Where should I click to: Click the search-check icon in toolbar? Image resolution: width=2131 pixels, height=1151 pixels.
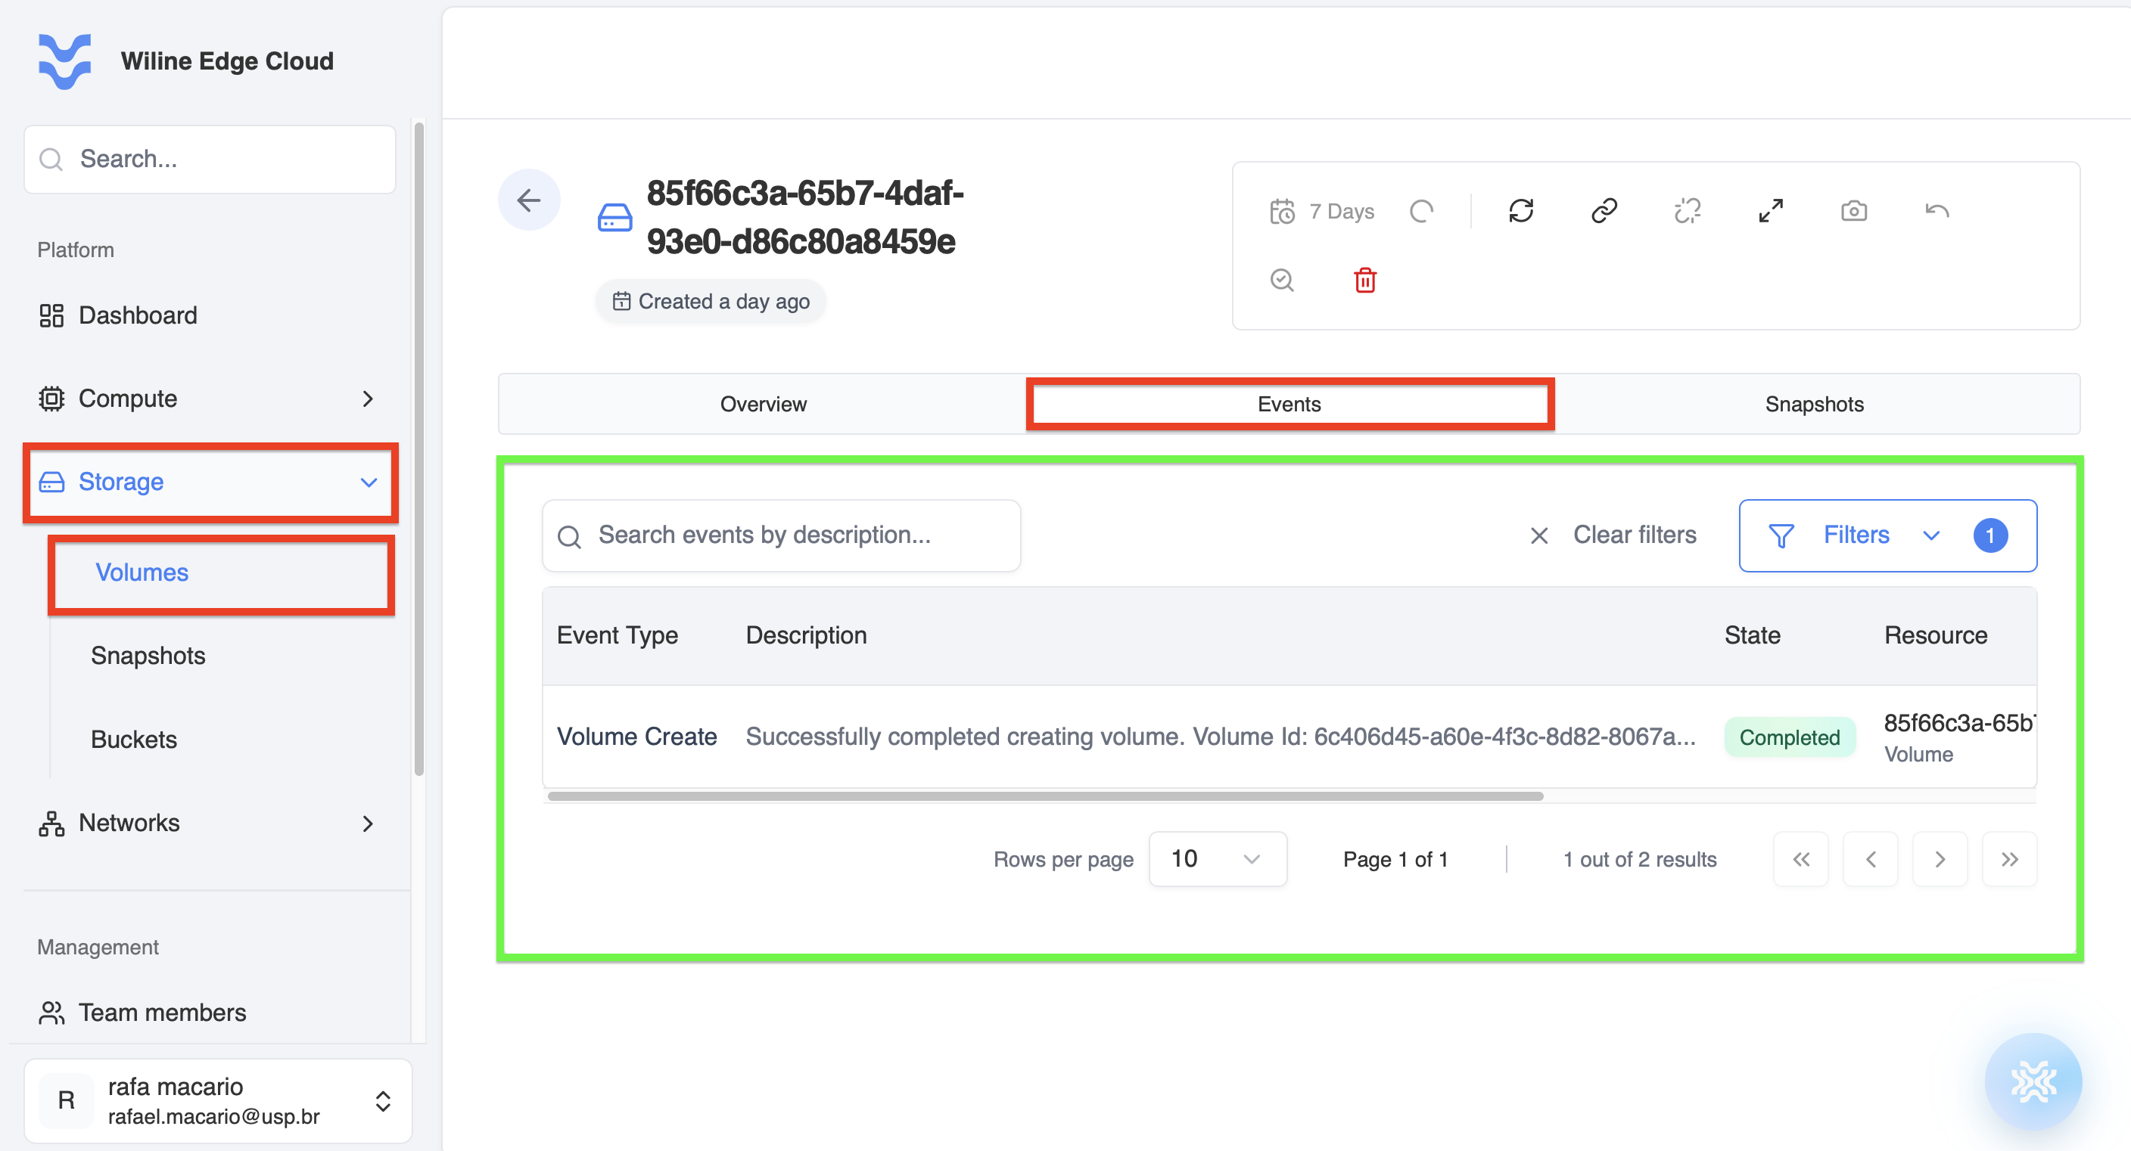point(1281,281)
